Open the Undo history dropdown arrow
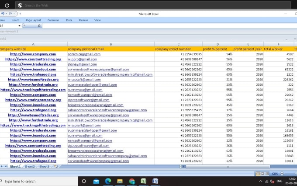Screen dimensions: 297x186 pyautogui.click(x=6, y=14)
